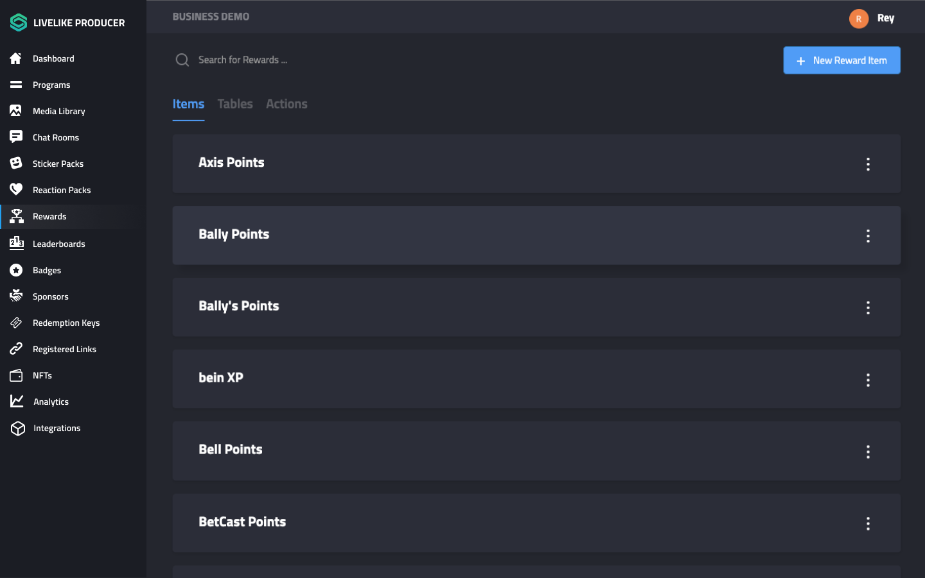Open the Registered Links menu label
Screen dimensions: 925x578
[64, 349]
